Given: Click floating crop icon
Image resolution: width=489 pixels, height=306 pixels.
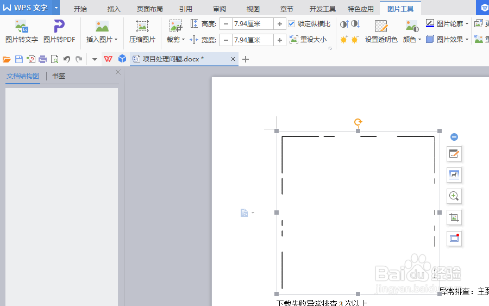Looking at the screenshot, I should point(454,217).
